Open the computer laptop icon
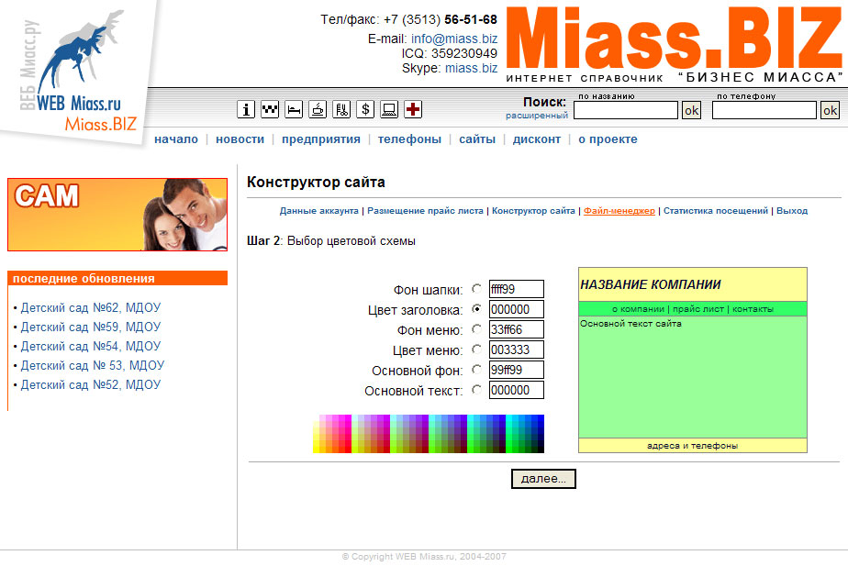The height and width of the screenshot is (566, 848). coord(389,109)
